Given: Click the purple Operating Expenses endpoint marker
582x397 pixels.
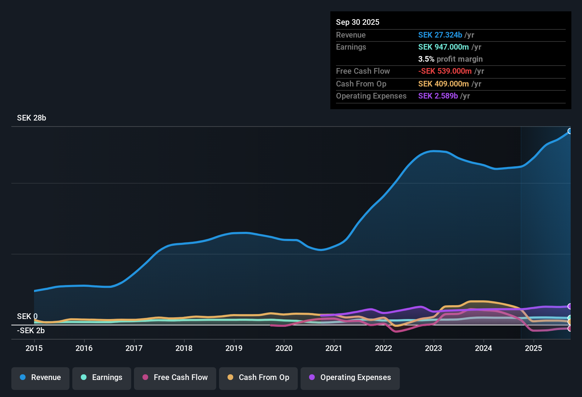Looking at the screenshot, I should 570,306.
